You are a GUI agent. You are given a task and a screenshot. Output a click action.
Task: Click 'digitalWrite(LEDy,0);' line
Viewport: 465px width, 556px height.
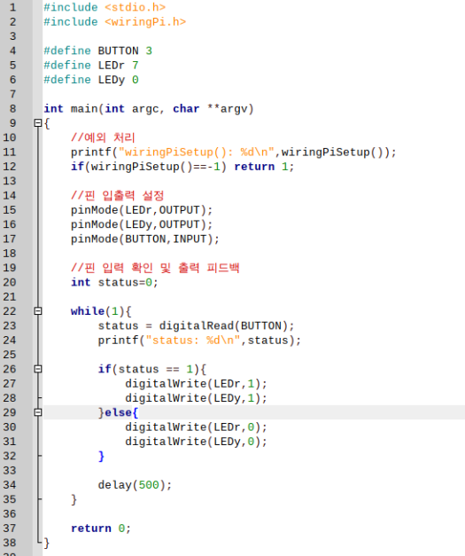tap(196, 442)
